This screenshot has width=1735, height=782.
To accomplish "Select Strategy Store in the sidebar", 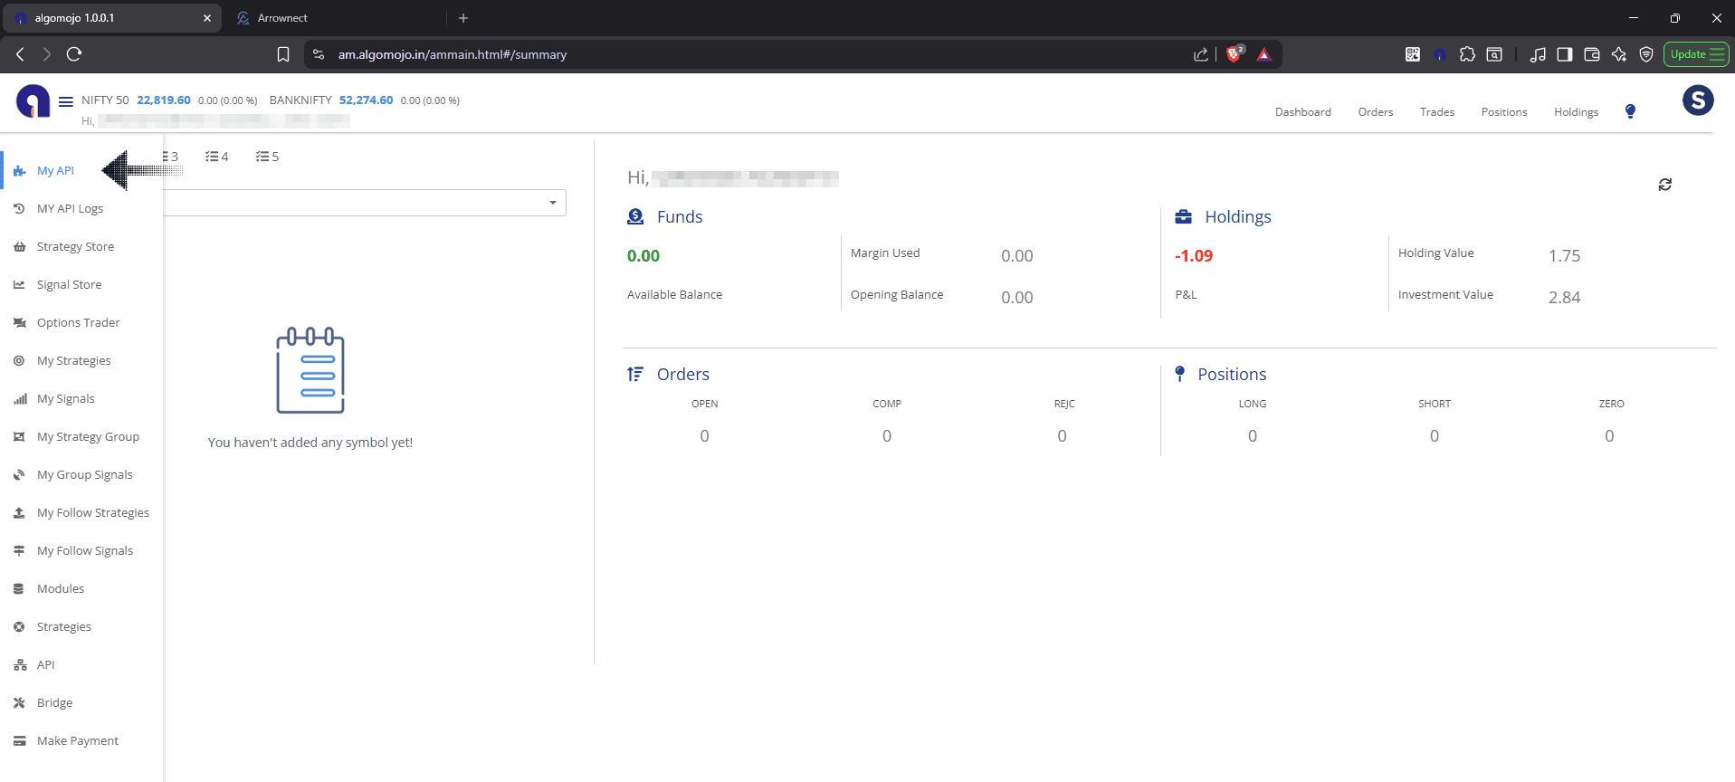I will point(75,247).
